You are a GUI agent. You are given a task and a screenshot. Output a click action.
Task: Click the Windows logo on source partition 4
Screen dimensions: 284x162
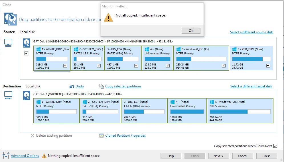point(147,49)
